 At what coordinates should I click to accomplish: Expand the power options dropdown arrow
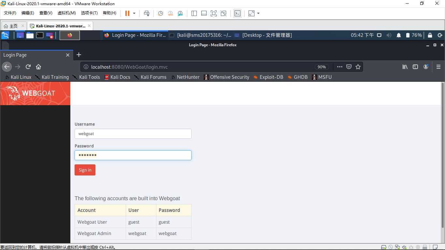[134, 13]
